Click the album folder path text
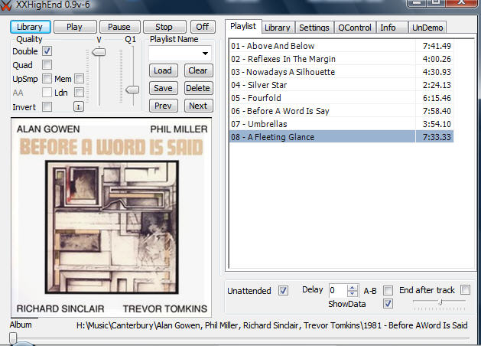The width and height of the screenshot is (481, 346). point(271,325)
